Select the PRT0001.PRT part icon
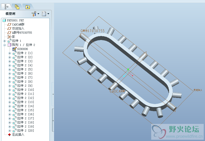 click(4, 20)
